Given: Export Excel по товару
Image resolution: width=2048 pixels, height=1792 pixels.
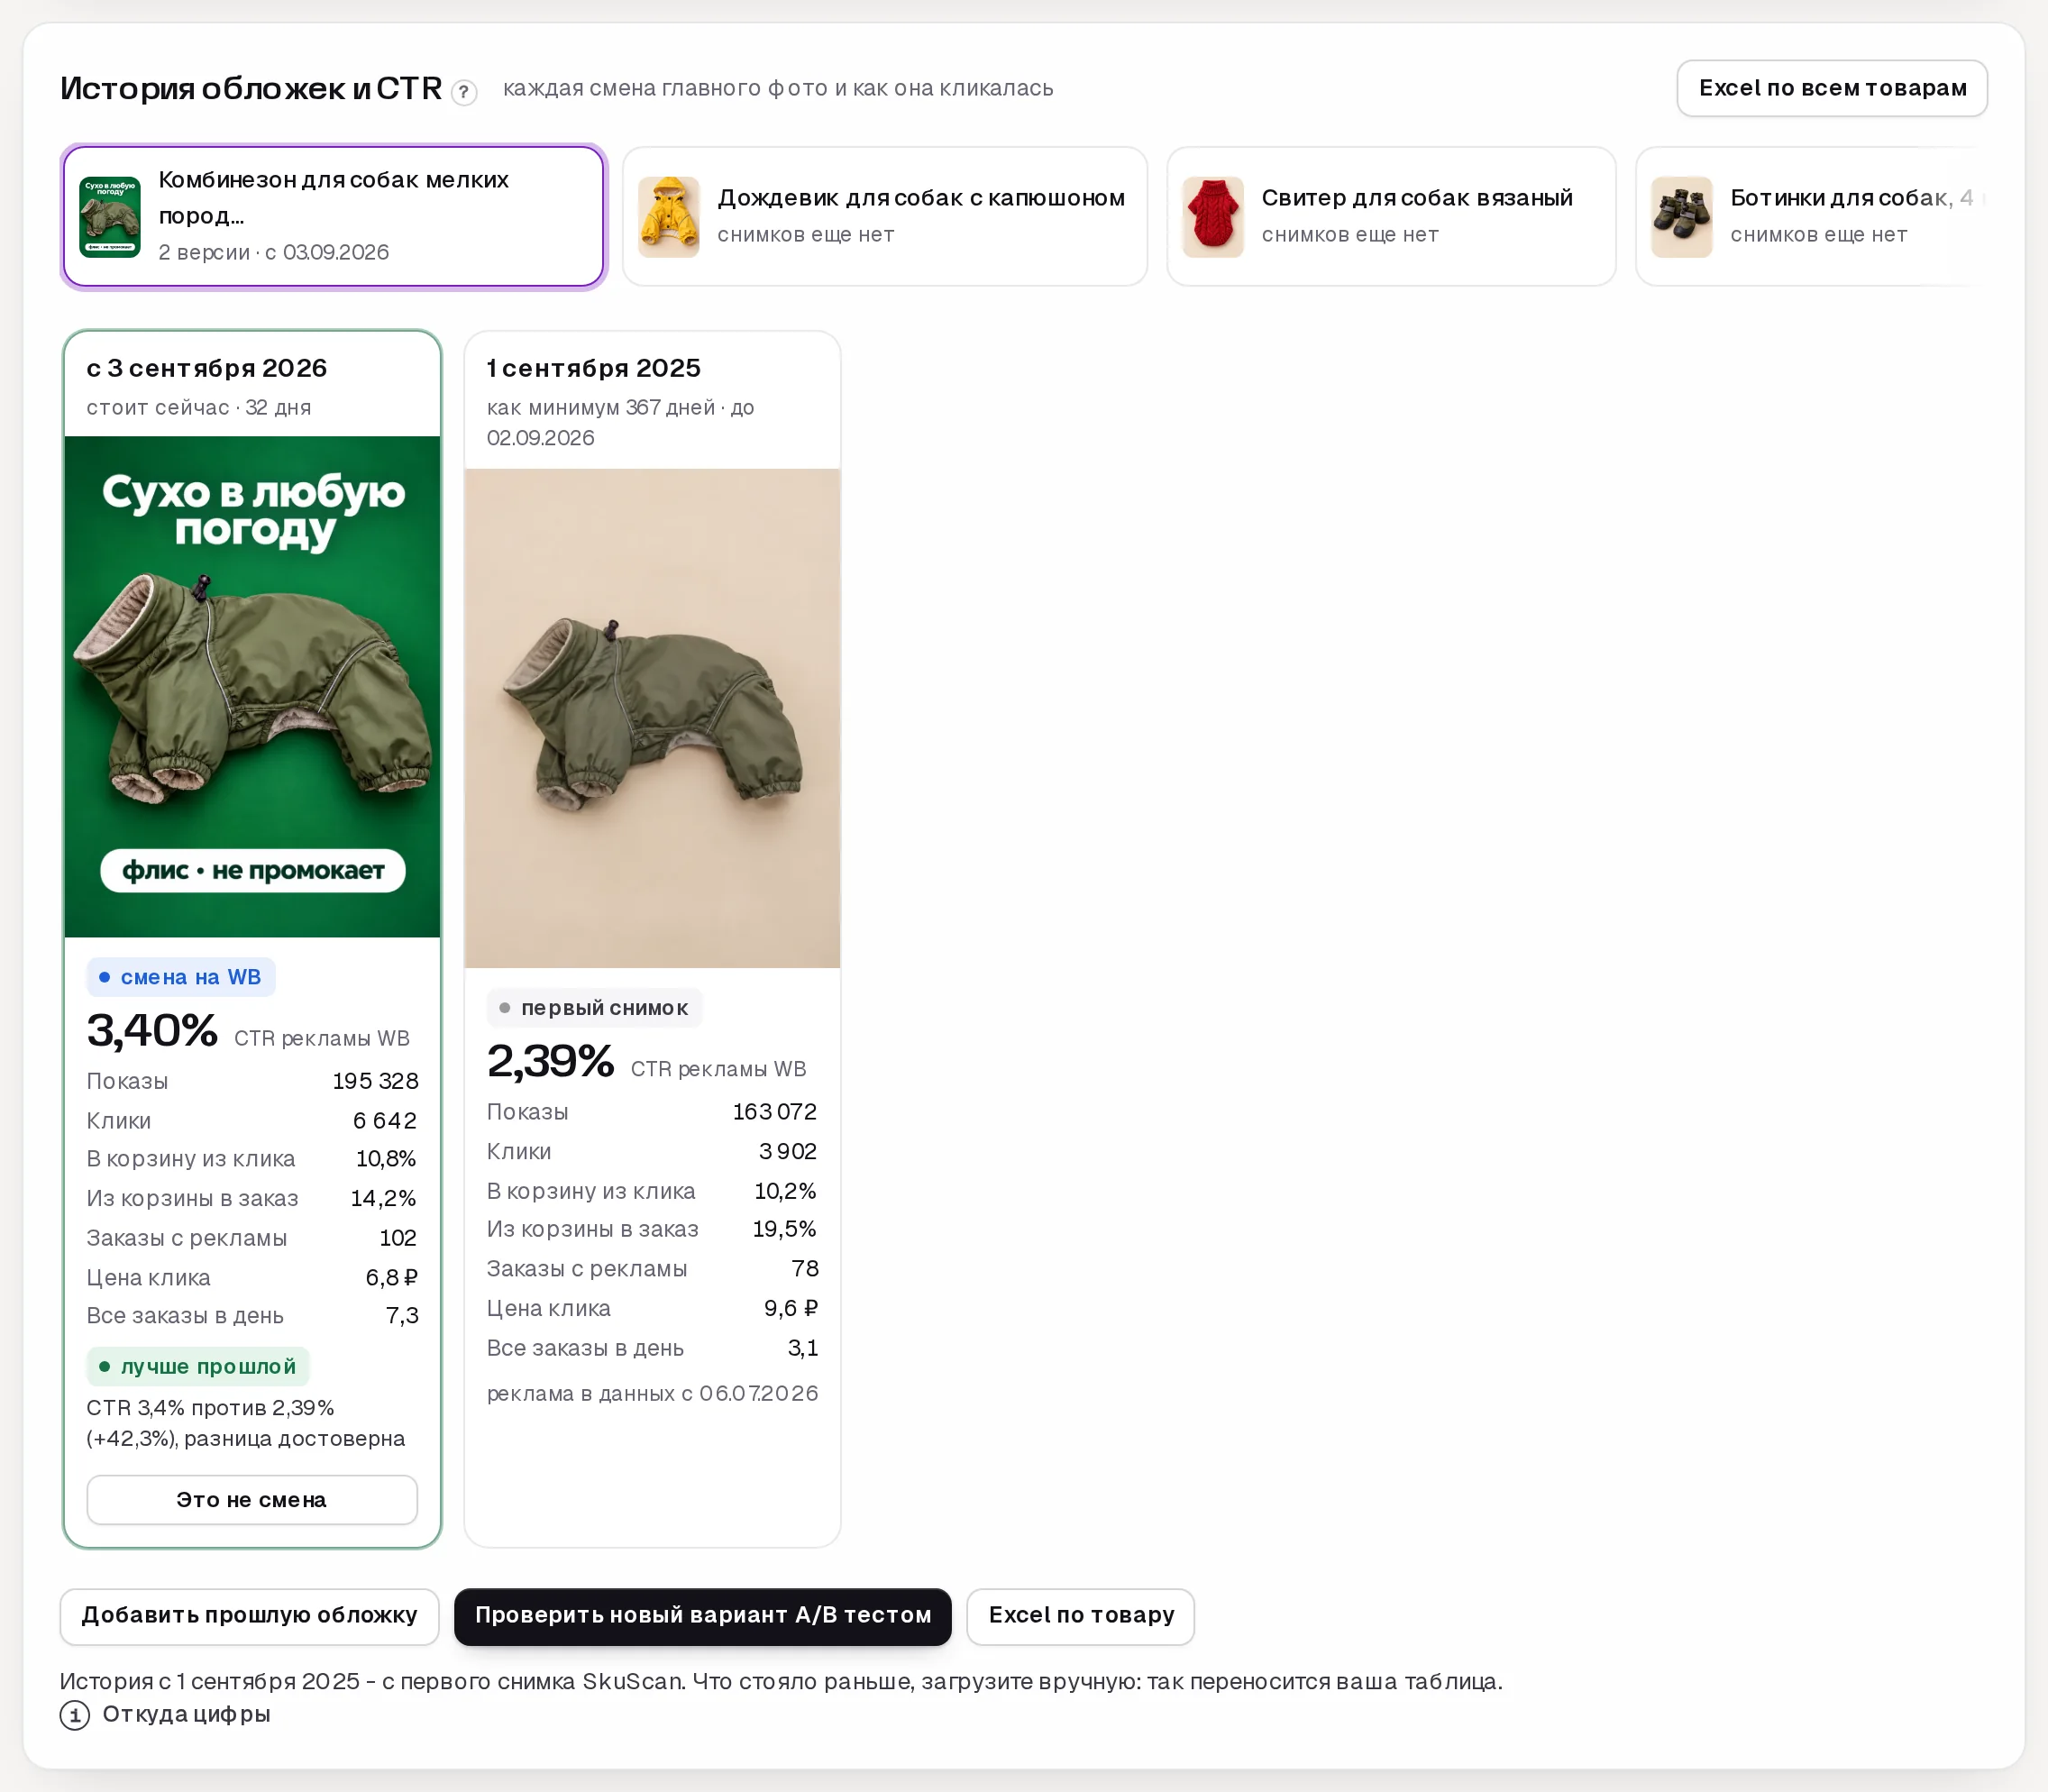Looking at the screenshot, I should click(x=1081, y=1616).
